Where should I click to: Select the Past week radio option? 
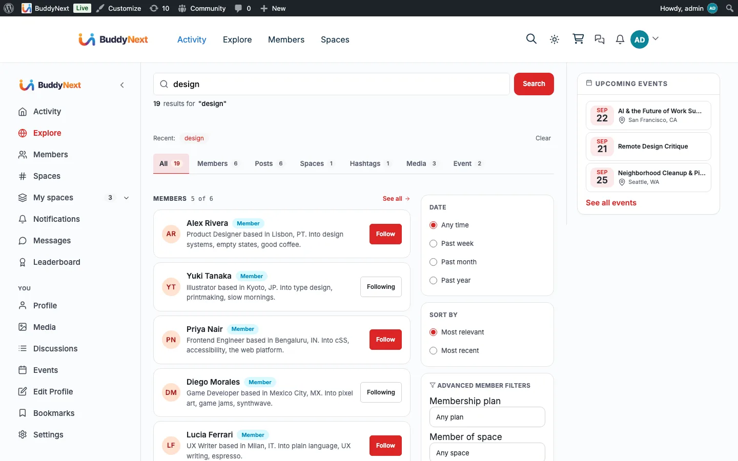coord(433,244)
